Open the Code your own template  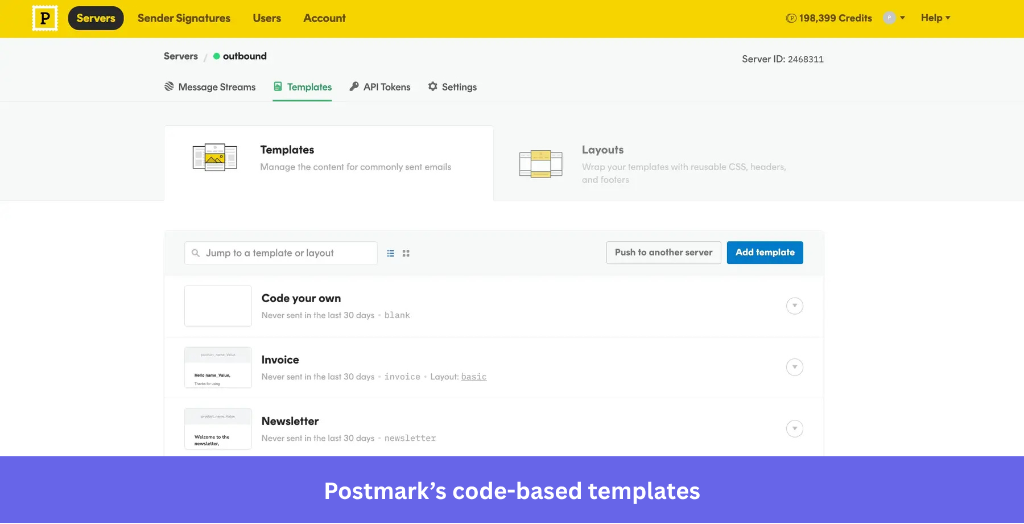[301, 299]
